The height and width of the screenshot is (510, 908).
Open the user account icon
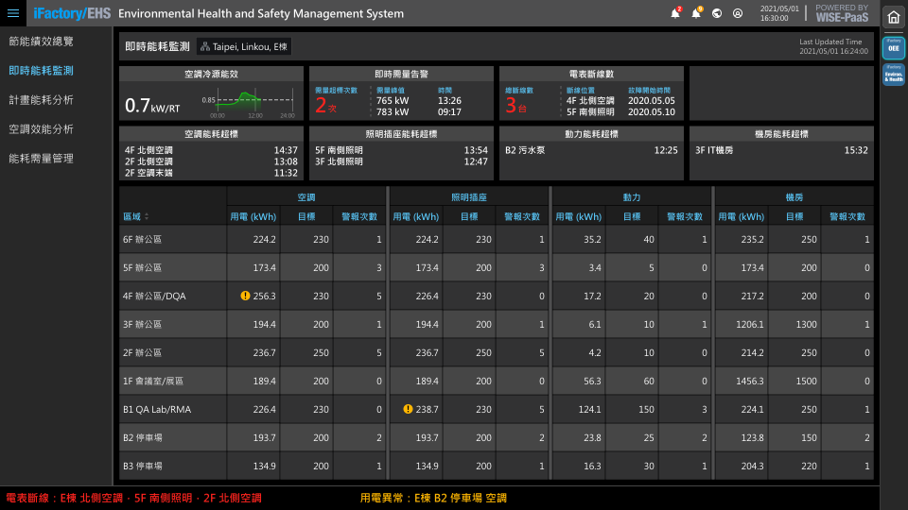pos(738,13)
